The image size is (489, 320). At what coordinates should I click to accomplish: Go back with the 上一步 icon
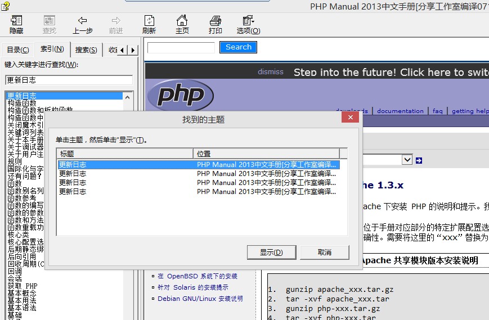83,25
